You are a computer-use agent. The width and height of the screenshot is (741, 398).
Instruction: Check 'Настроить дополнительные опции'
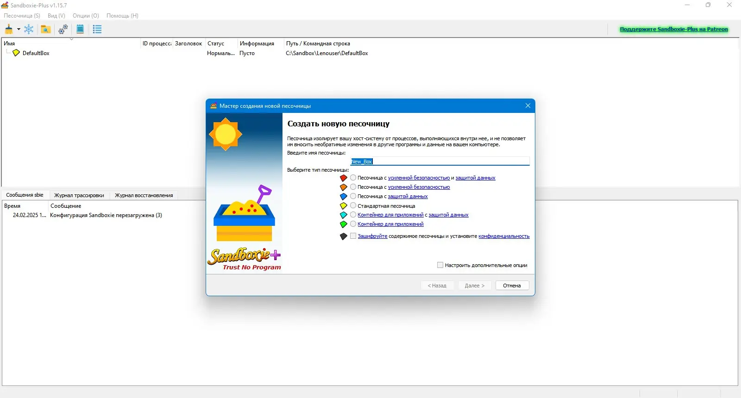[440, 265]
